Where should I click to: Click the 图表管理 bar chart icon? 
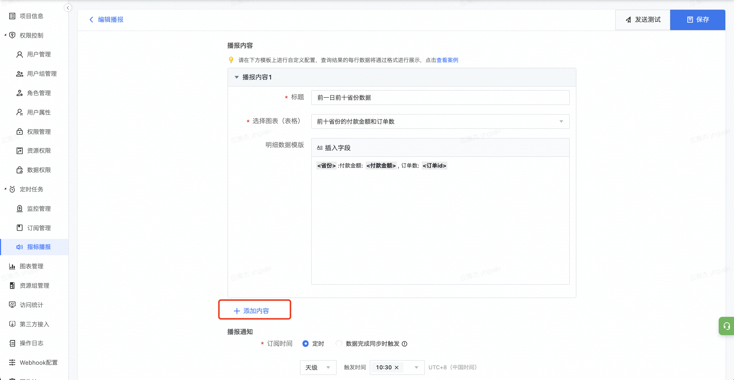tap(12, 266)
